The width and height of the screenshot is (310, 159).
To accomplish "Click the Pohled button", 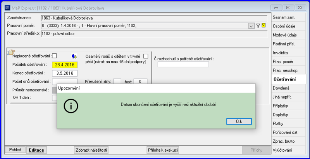I will [x=15, y=150].
